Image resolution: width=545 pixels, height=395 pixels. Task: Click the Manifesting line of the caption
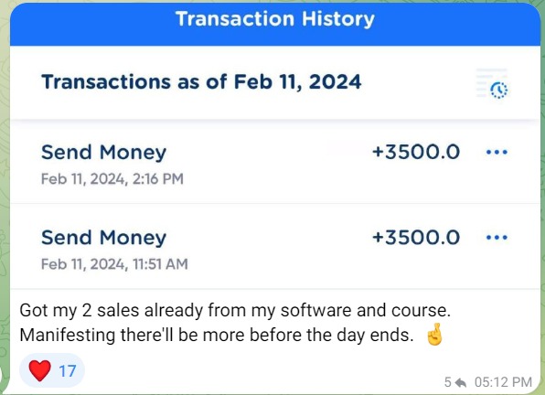tap(217, 336)
